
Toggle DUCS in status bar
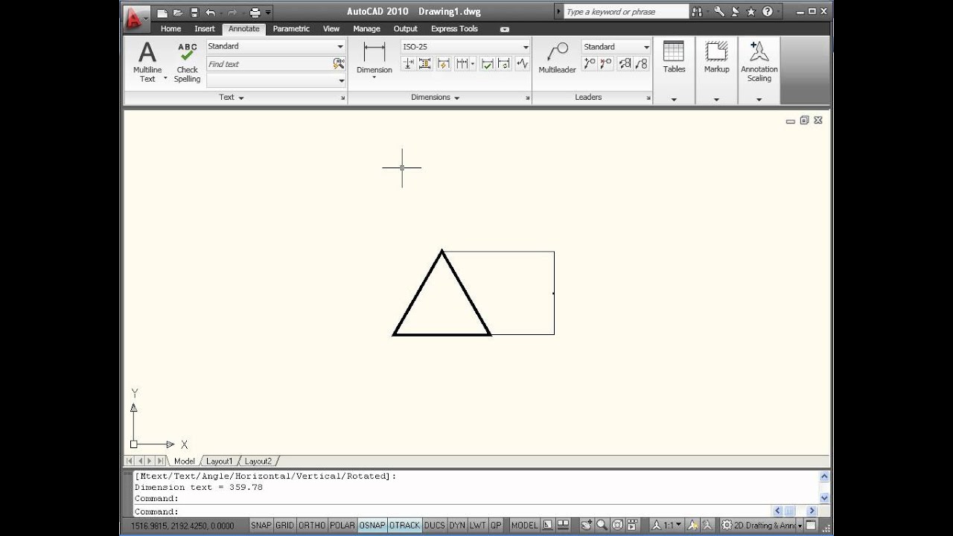tap(434, 525)
